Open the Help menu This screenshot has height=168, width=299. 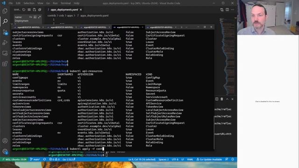[x=77, y=3]
